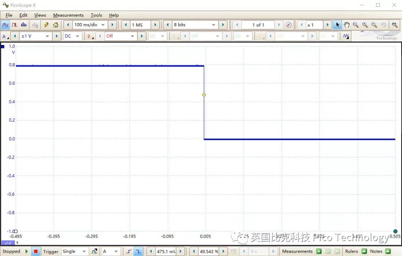Click the Measurements button in the status bar
The image size is (402, 256).
(297, 251)
